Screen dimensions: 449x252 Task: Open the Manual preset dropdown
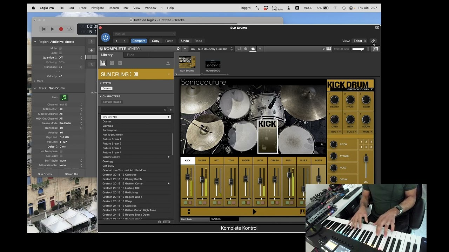pos(144,34)
